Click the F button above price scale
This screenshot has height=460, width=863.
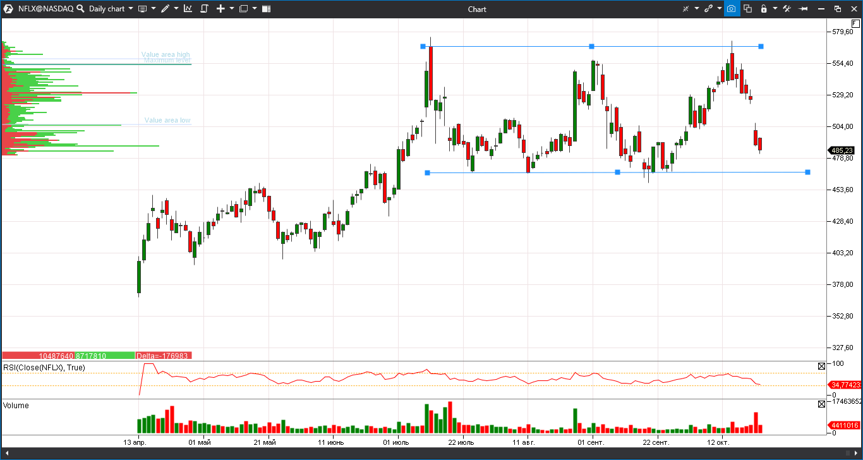pos(855,23)
